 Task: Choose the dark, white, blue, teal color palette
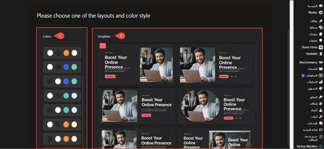(62, 81)
